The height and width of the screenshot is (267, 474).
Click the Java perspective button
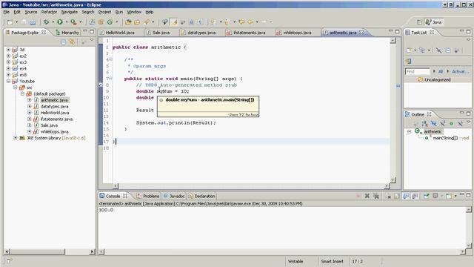click(434, 22)
